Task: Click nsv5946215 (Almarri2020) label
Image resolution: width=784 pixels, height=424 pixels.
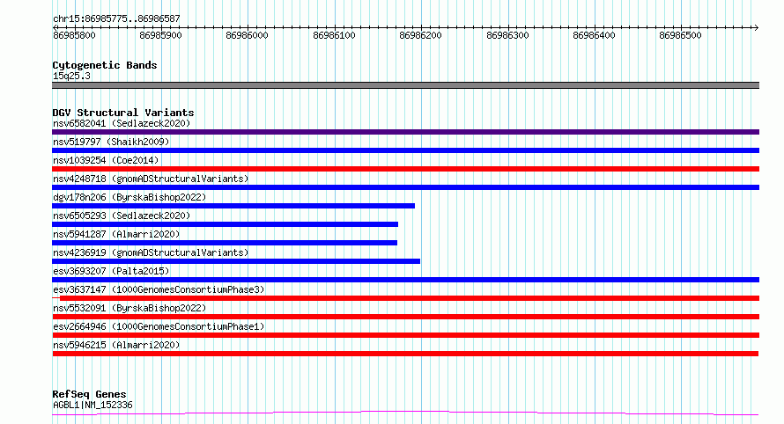Action: click(116, 345)
